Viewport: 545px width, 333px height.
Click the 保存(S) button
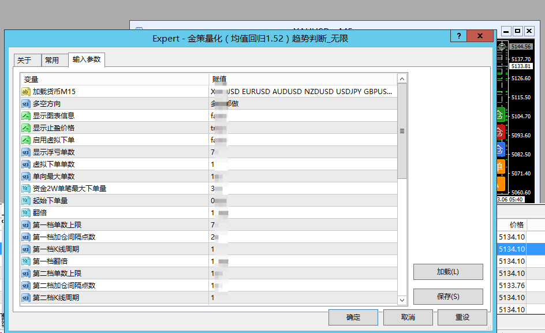click(448, 297)
